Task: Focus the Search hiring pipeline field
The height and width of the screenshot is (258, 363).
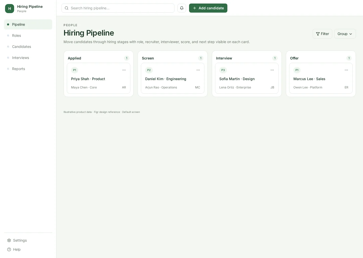Action: tap(118, 8)
